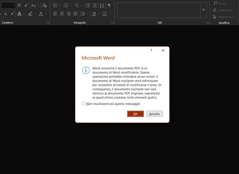Expand the styles gallery arrow
The width and height of the screenshot is (239, 174).
click(204, 10)
